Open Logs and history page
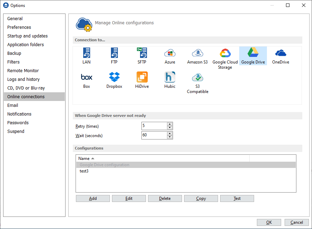The image size is (312, 229). (x=34, y=79)
